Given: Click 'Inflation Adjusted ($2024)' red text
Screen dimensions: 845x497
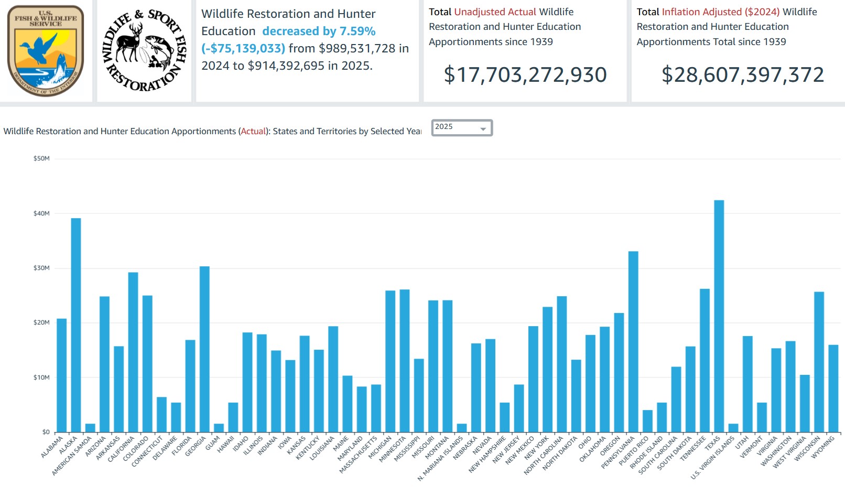Looking at the screenshot, I should point(721,12).
